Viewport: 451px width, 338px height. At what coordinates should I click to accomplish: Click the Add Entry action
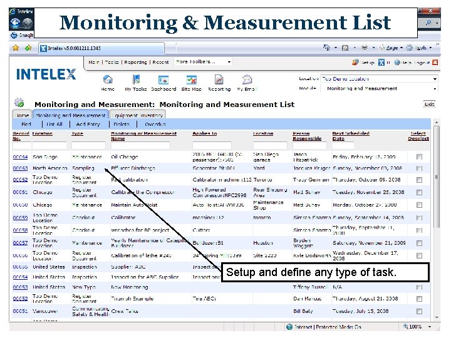(88, 124)
